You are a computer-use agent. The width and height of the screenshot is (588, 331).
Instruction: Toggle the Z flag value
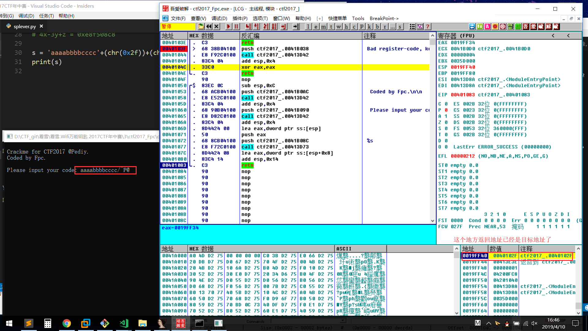tap(446, 122)
